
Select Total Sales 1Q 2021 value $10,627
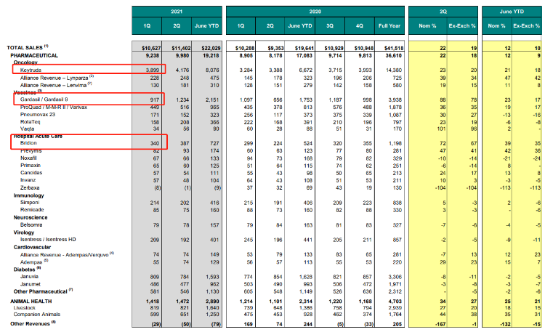(x=150, y=48)
